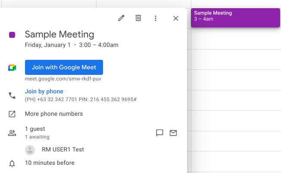
Task: Click the edit event pencil icon
Action: [x=122, y=18]
